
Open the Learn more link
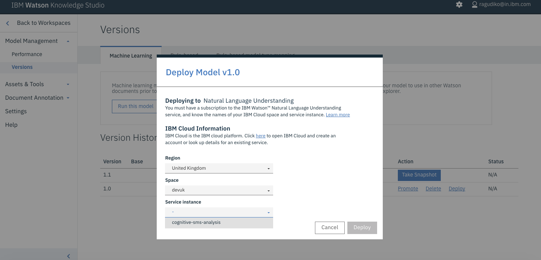338,115
